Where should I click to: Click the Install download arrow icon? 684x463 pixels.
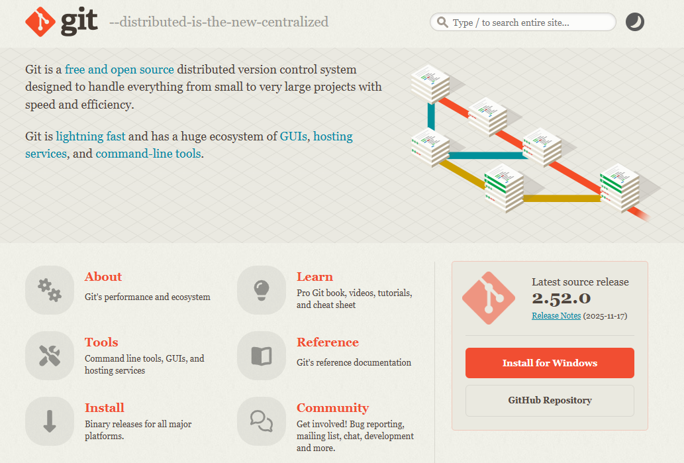pyautogui.click(x=49, y=421)
